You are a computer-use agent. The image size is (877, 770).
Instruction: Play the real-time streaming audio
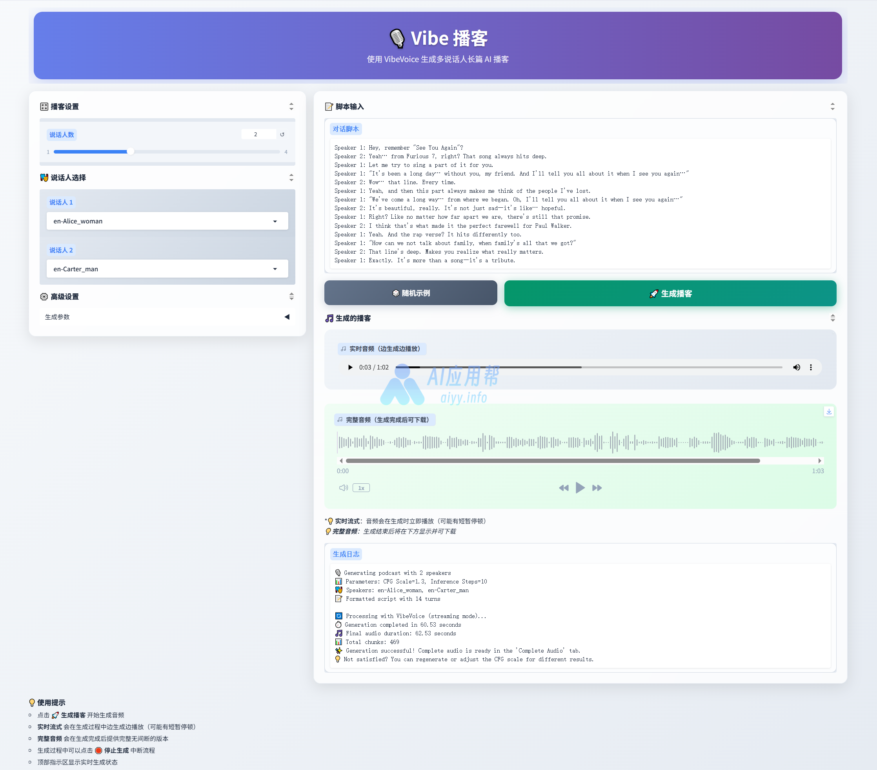coord(350,367)
